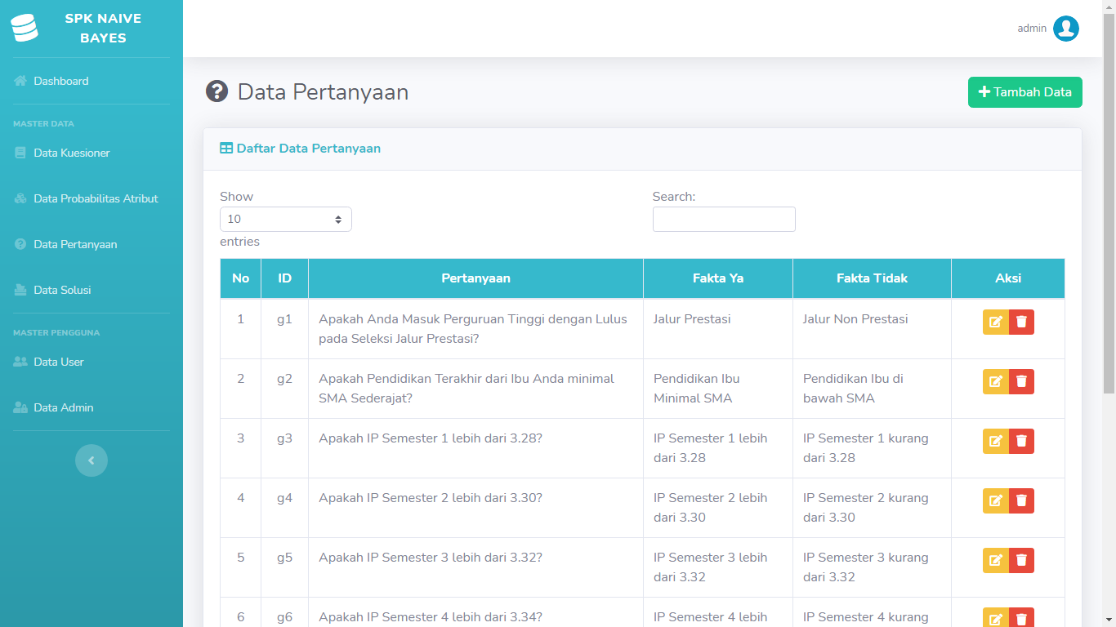Open the Data Admin menu item
This screenshot has width=1116, height=627.
click(x=92, y=407)
